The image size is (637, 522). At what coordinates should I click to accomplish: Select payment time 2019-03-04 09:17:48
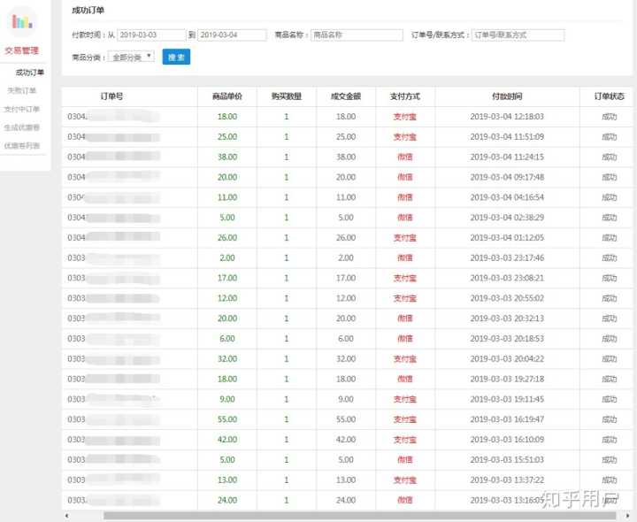pyautogui.click(x=507, y=177)
